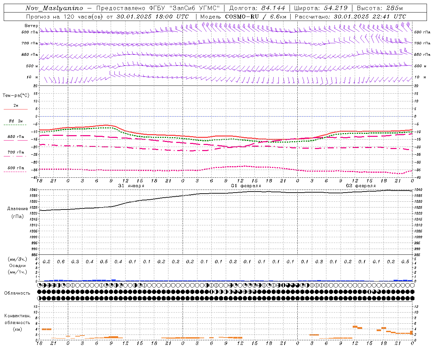The image size is (432, 346).
Task: Click the 500 гПа temperature legend entry
Action: point(16,168)
